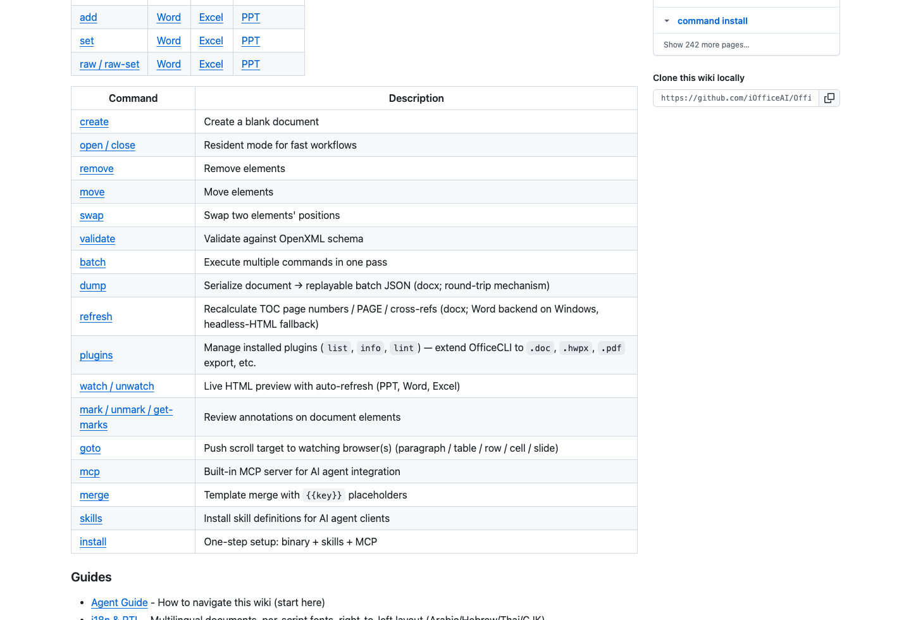Select the clone URL input field
911x620 pixels.
pos(736,98)
